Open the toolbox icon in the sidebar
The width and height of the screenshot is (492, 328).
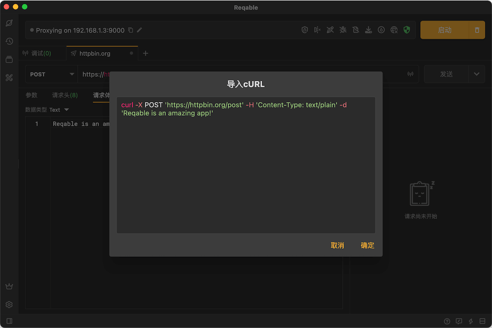pyautogui.click(x=9, y=78)
